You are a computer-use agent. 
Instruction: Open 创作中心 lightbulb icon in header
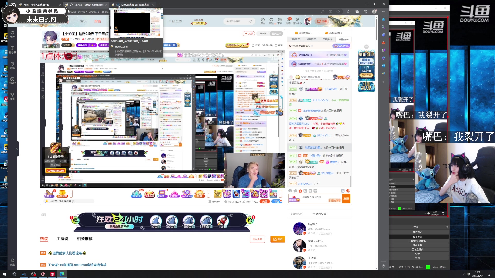pos(297,20)
